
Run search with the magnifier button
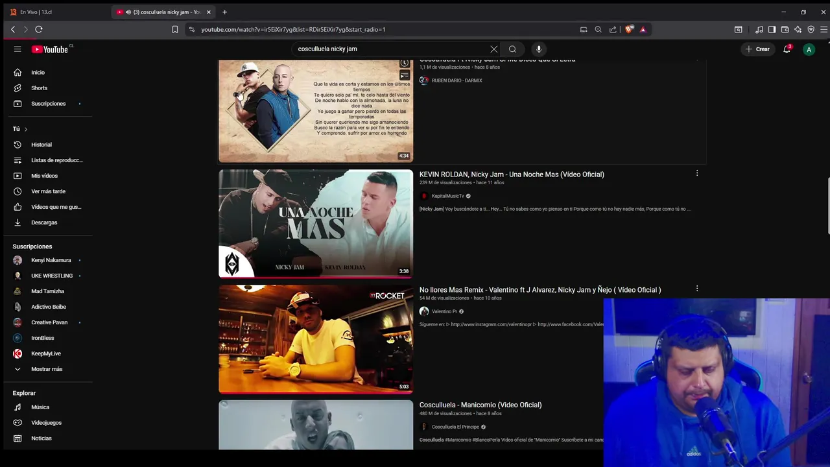coord(512,49)
